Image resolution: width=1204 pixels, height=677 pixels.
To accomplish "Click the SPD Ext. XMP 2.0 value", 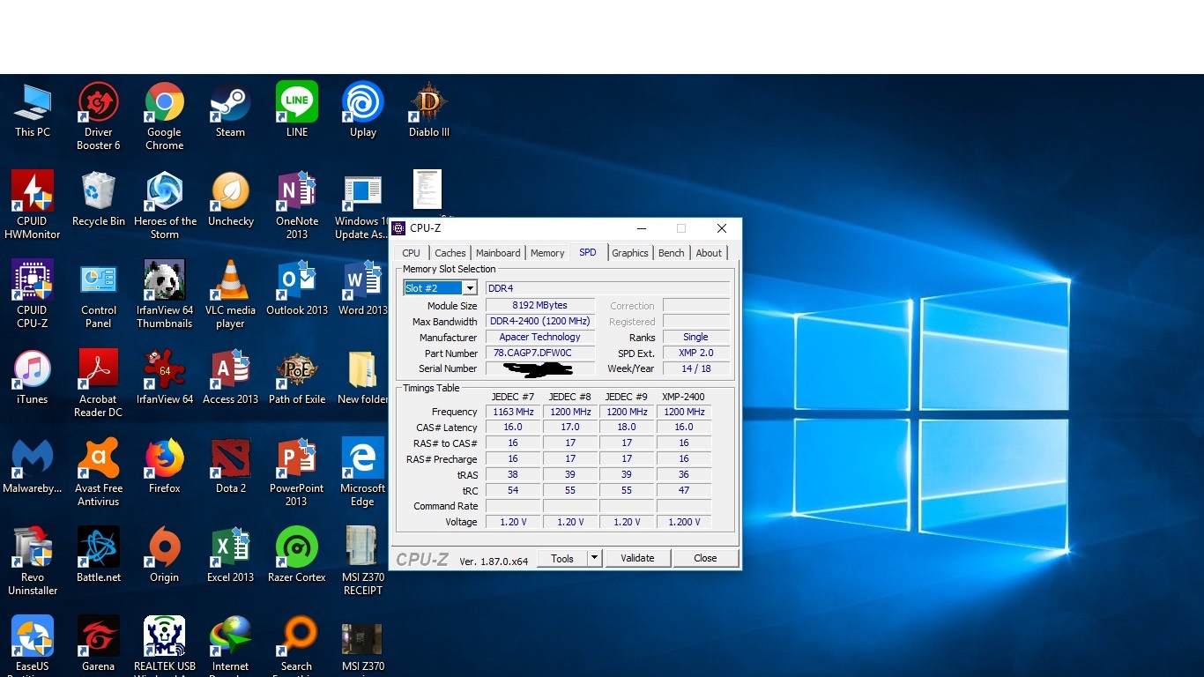I will click(x=696, y=353).
